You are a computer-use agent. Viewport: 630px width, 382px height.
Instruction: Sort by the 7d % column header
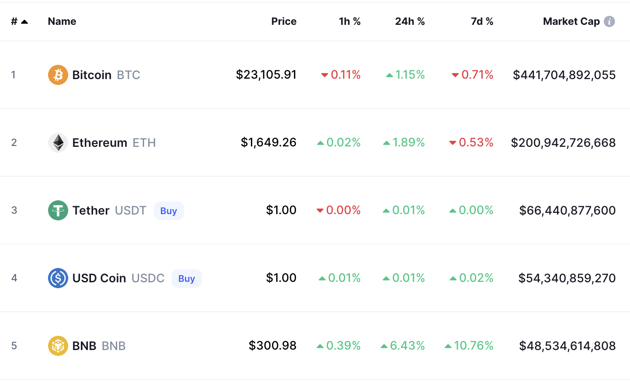[x=482, y=21]
